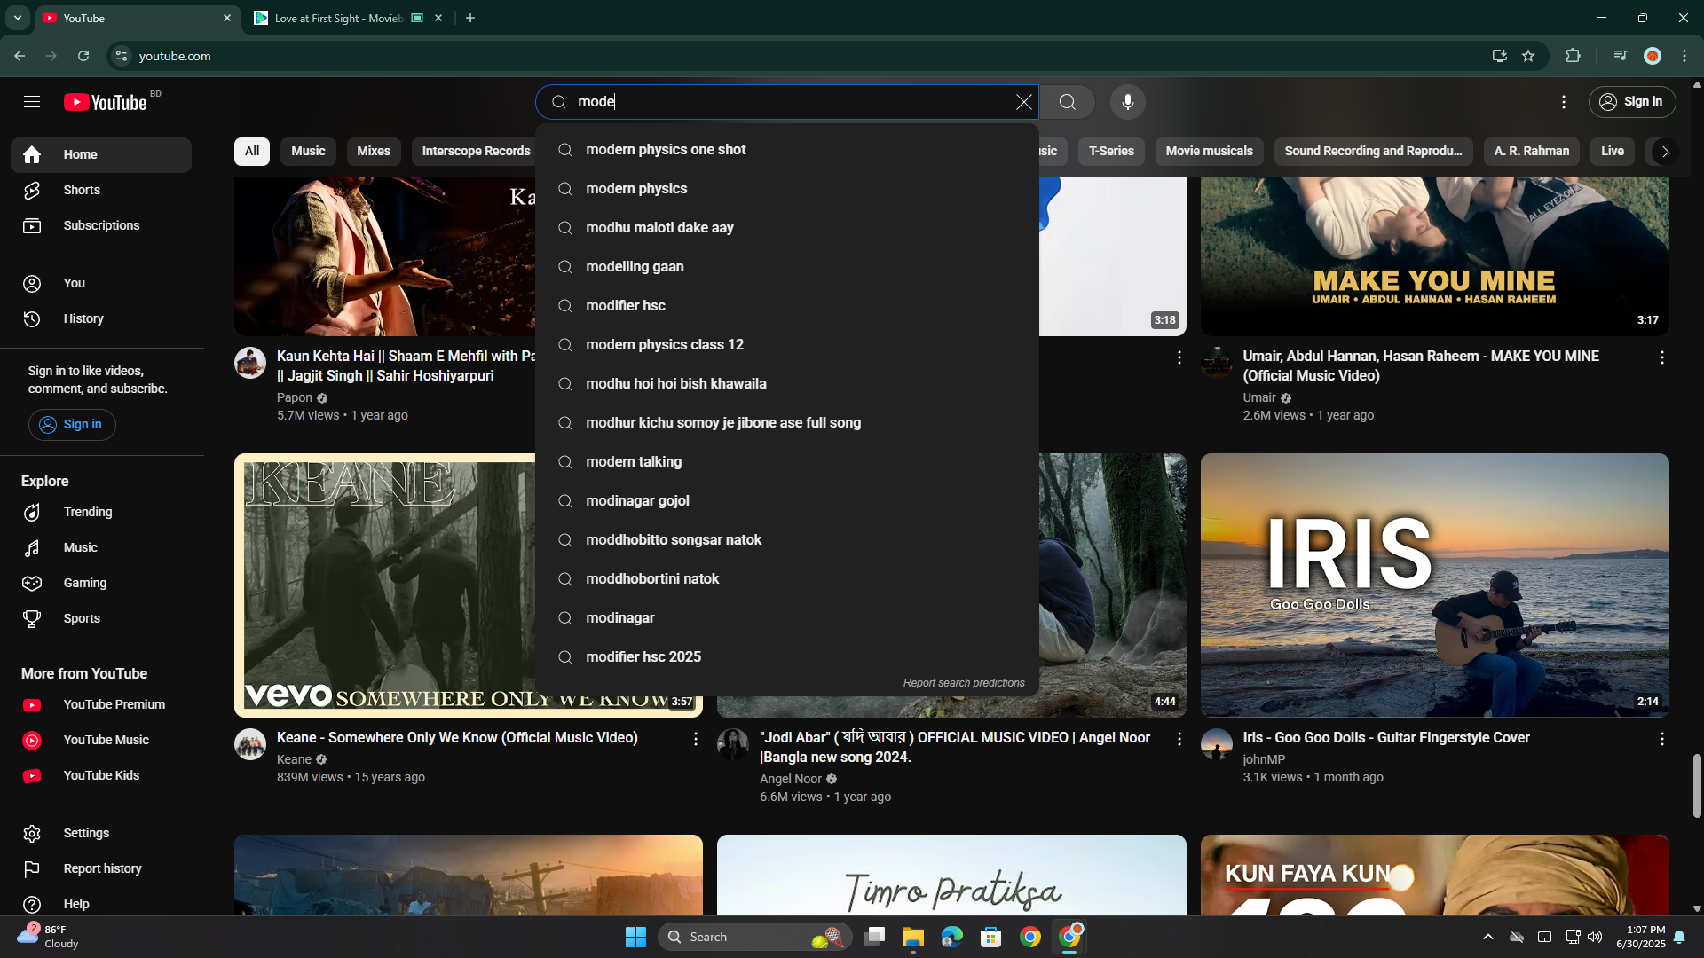Open the IRIS Goo Goo Dolls thumbnail
This screenshot has width=1704, height=958.
[x=1434, y=585]
